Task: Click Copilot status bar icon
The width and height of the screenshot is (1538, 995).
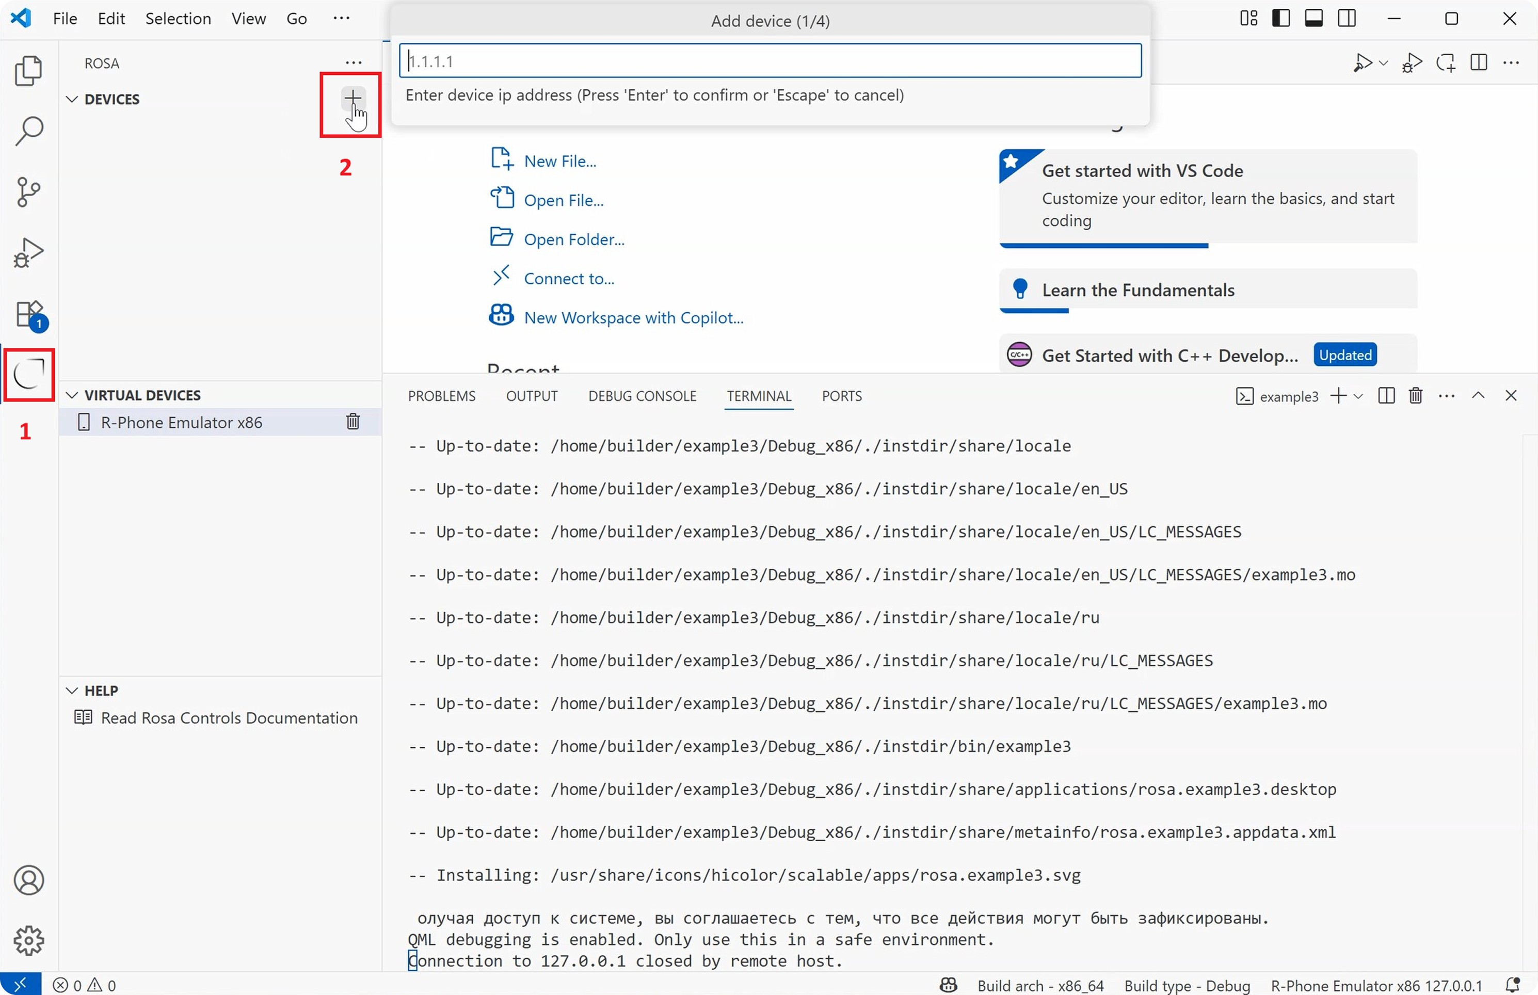Action: click(x=948, y=985)
